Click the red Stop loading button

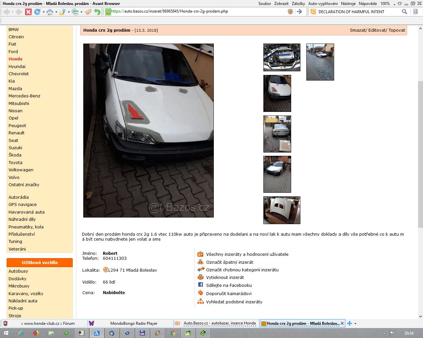pyautogui.click(x=28, y=12)
